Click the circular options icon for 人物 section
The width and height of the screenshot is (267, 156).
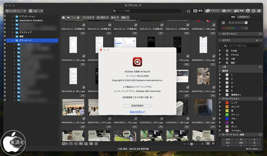(x=260, y=67)
